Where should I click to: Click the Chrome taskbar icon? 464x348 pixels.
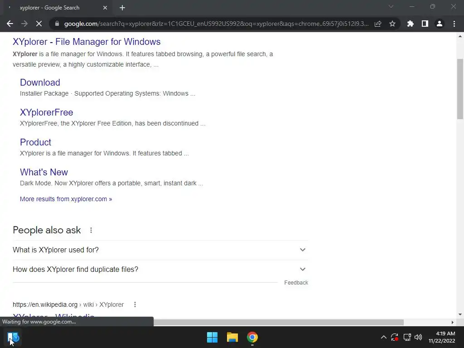pos(252,337)
